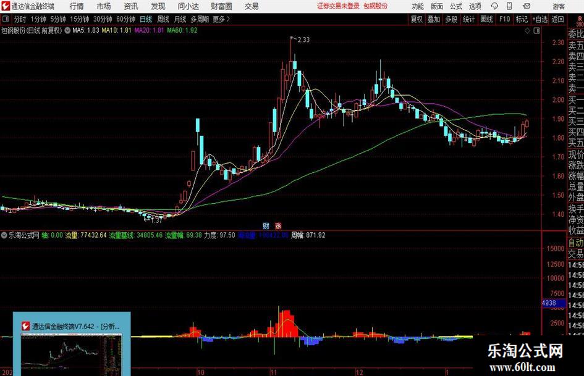Image resolution: width=584 pixels, height=376 pixels.
Task: Click the 2.33 high price label
Action: [x=303, y=40]
